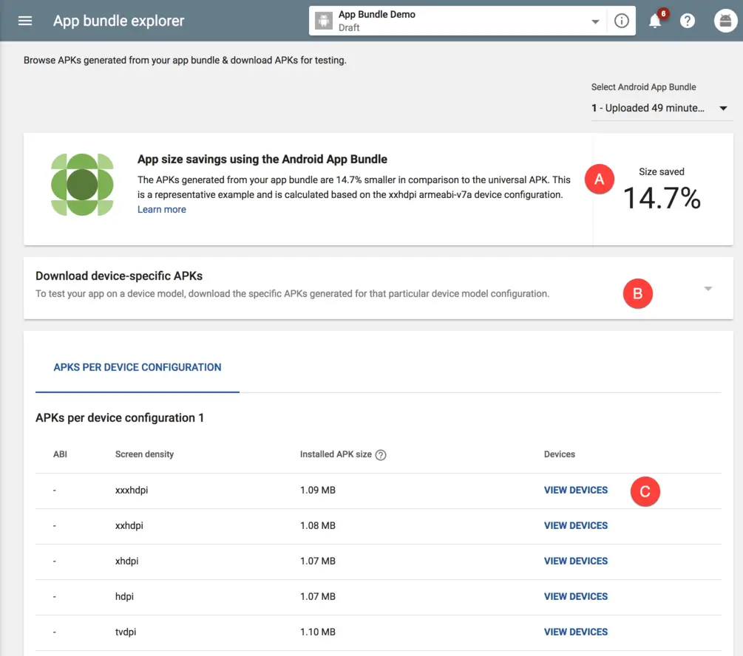
Task: Select the APKs per device configuration tab
Action: (138, 367)
